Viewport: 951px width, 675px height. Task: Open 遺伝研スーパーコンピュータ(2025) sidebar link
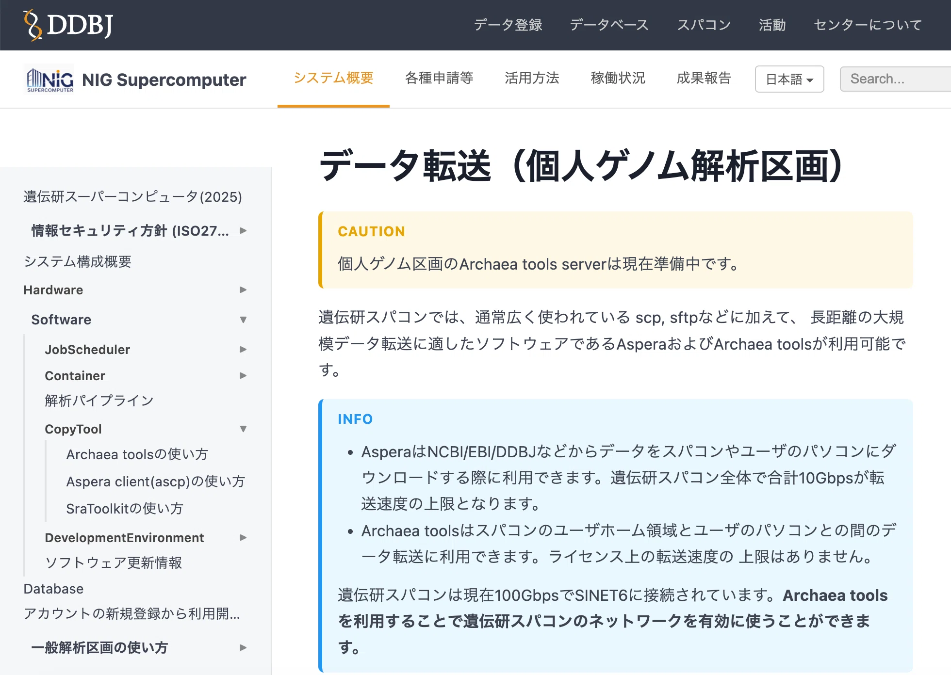pos(132,197)
